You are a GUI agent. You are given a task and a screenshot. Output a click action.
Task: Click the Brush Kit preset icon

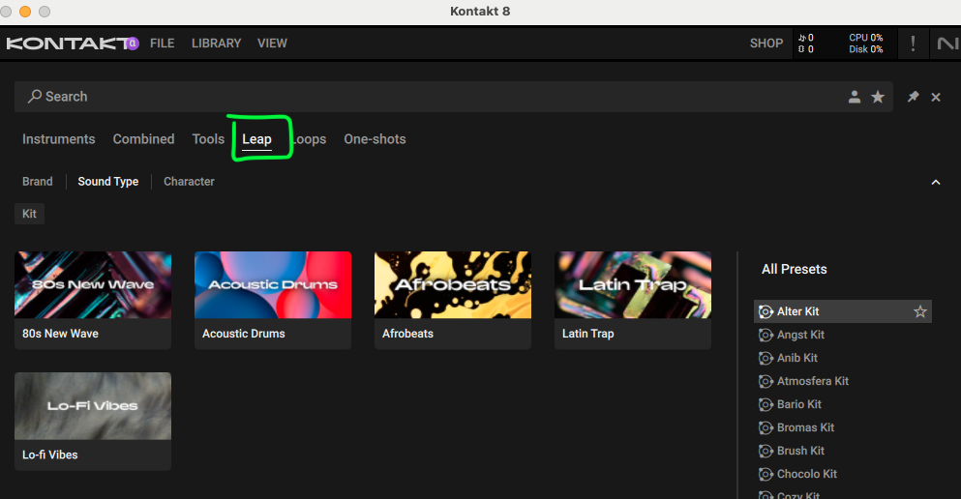tap(766, 452)
